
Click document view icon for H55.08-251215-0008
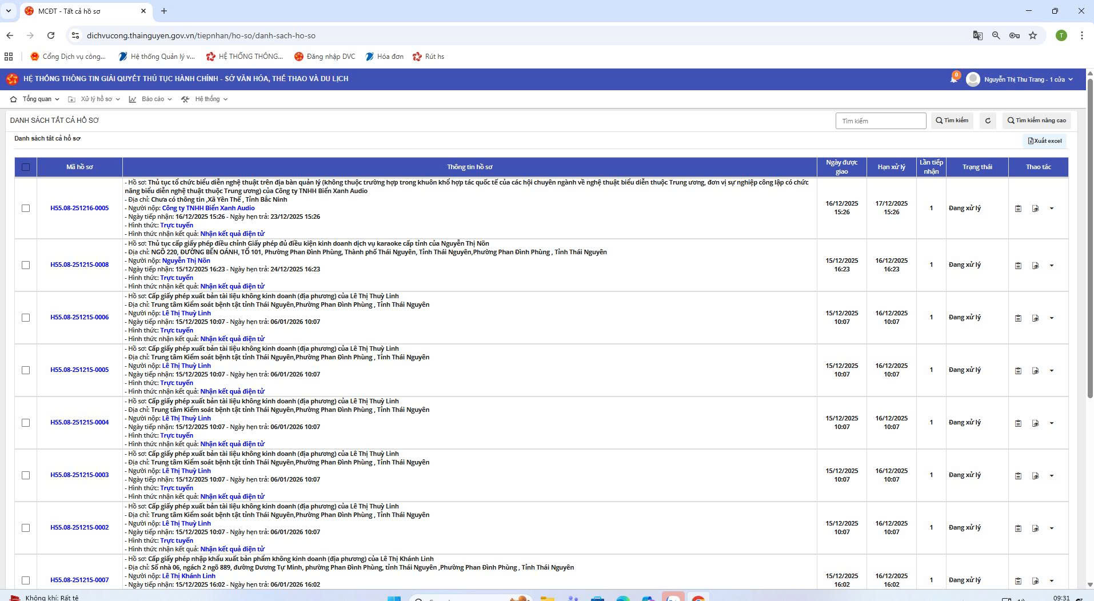click(1035, 266)
